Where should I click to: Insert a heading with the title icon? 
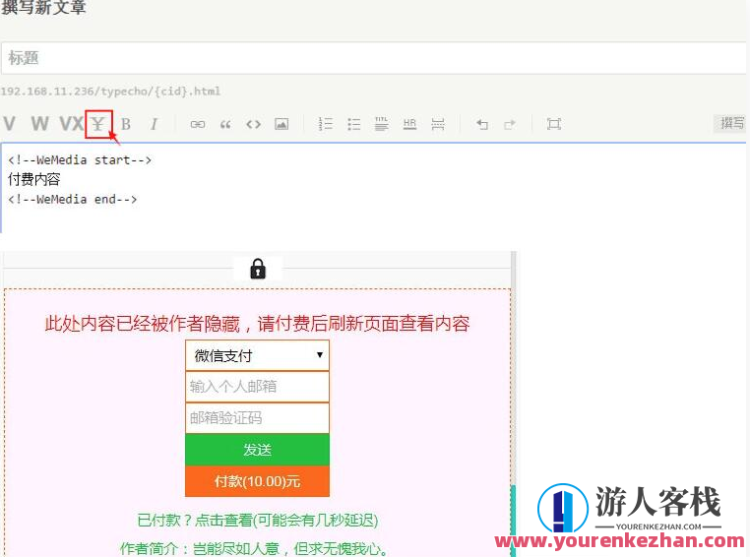pyautogui.click(x=381, y=124)
